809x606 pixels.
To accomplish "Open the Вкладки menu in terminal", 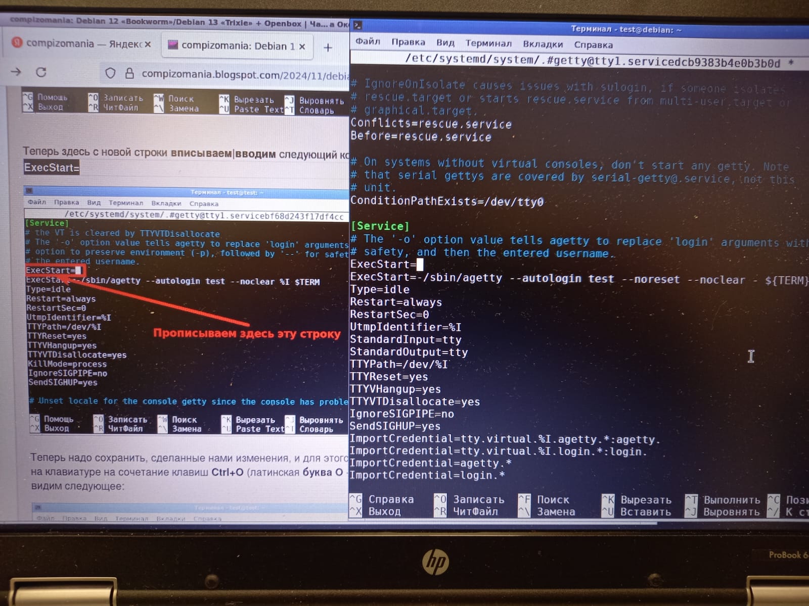I will (x=543, y=44).
